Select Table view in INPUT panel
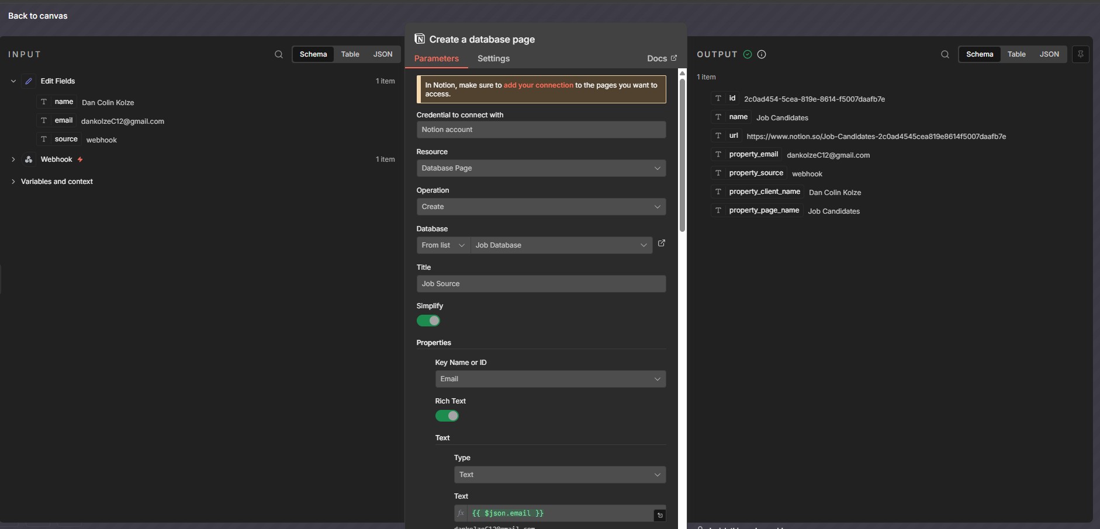This screenshot has width=1100, height=529. click(350, 54)
